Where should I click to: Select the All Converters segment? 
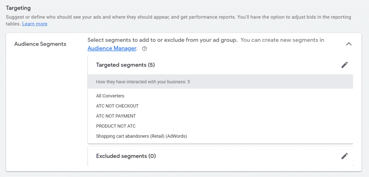(110, 96)
